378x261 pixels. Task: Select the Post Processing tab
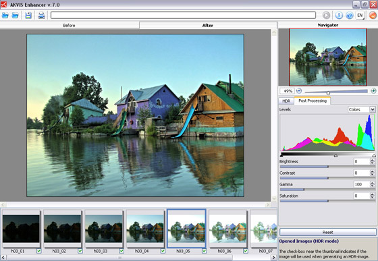point(313,100)
